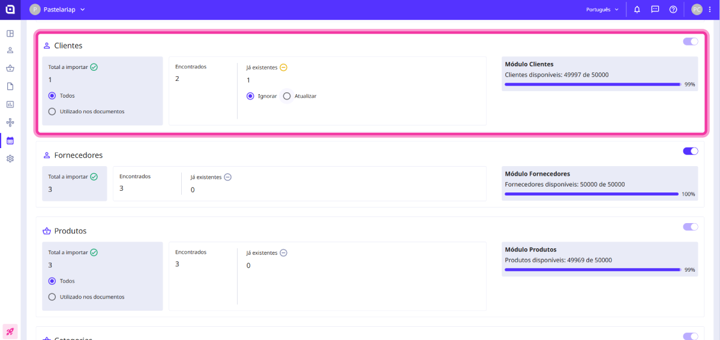Select Atualizar for existing Clientes
The width and height of the screenshot is (720, 340).
287,96
